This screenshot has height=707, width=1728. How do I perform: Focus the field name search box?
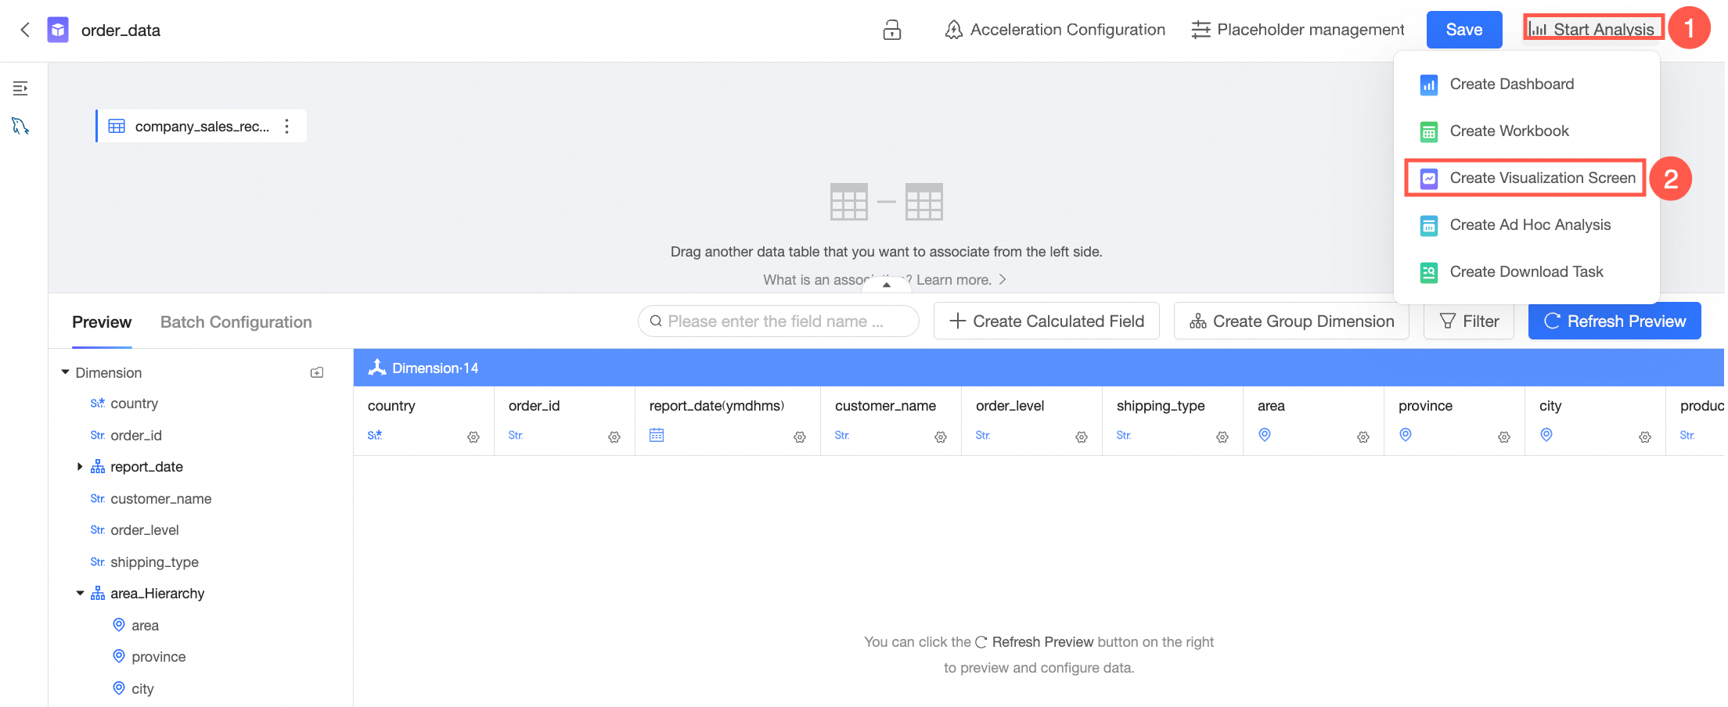tap(783, 321)
